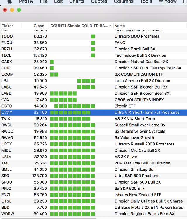Click the name Bitcoin ETF
This screenshot has height=219, width=187.
click(x=125, y=106)
